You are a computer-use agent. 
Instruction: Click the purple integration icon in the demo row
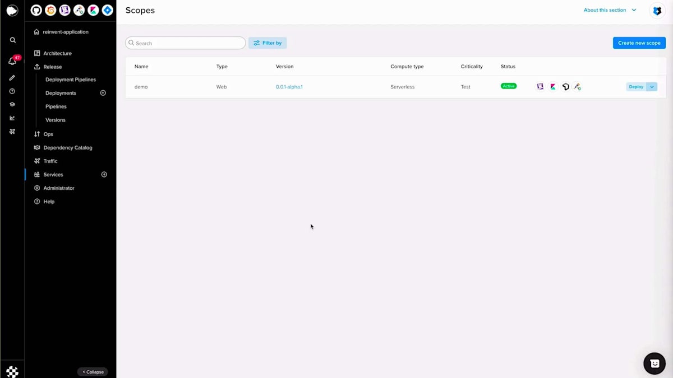tap(540, 87)
